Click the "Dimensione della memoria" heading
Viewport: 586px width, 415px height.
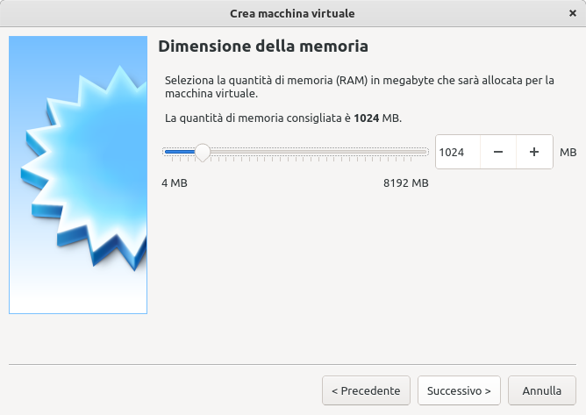262,46
